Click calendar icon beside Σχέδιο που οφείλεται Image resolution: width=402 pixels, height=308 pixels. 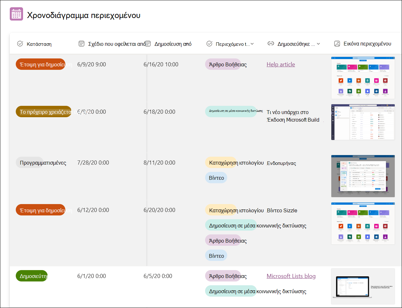point(81,44)
